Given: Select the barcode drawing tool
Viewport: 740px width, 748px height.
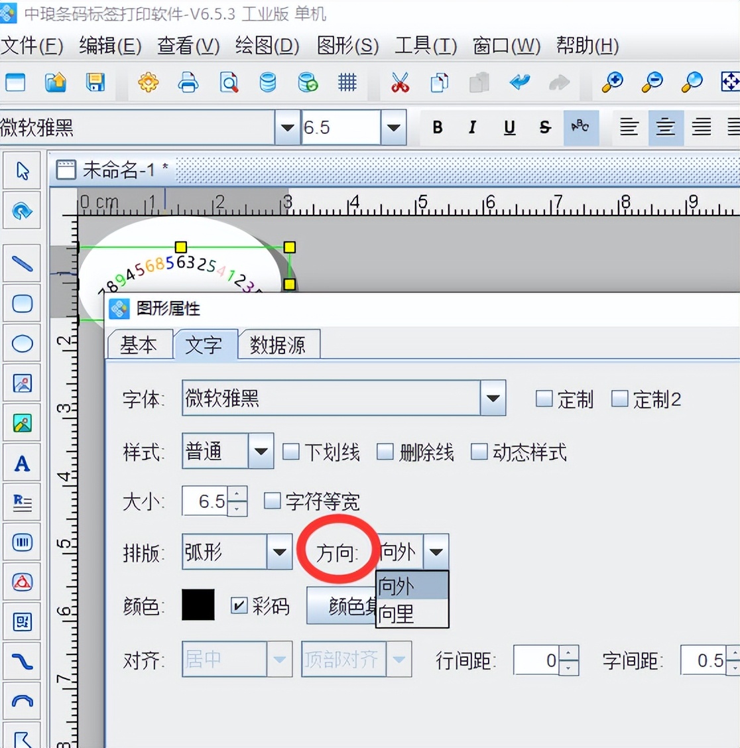Looking at the screenshot, I should point(22,542).
